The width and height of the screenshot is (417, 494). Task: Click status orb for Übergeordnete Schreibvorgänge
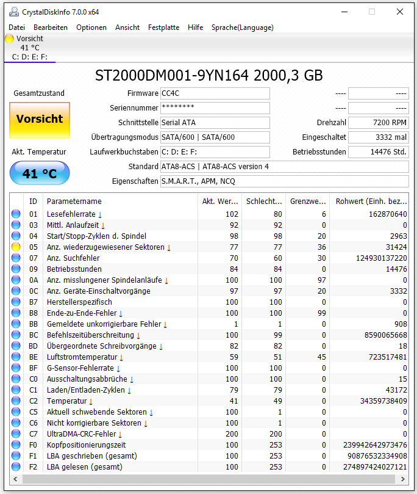(16, 346)
